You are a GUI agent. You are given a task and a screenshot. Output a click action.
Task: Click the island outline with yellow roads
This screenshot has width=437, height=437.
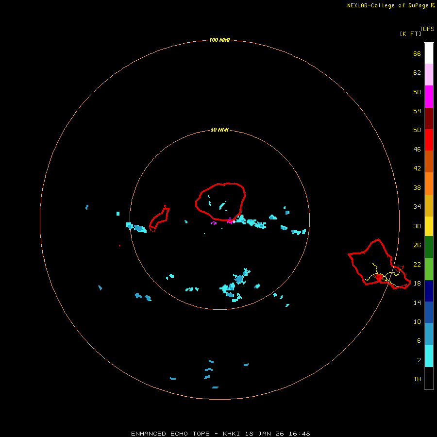pyautogui.click(x=379, y=264)
